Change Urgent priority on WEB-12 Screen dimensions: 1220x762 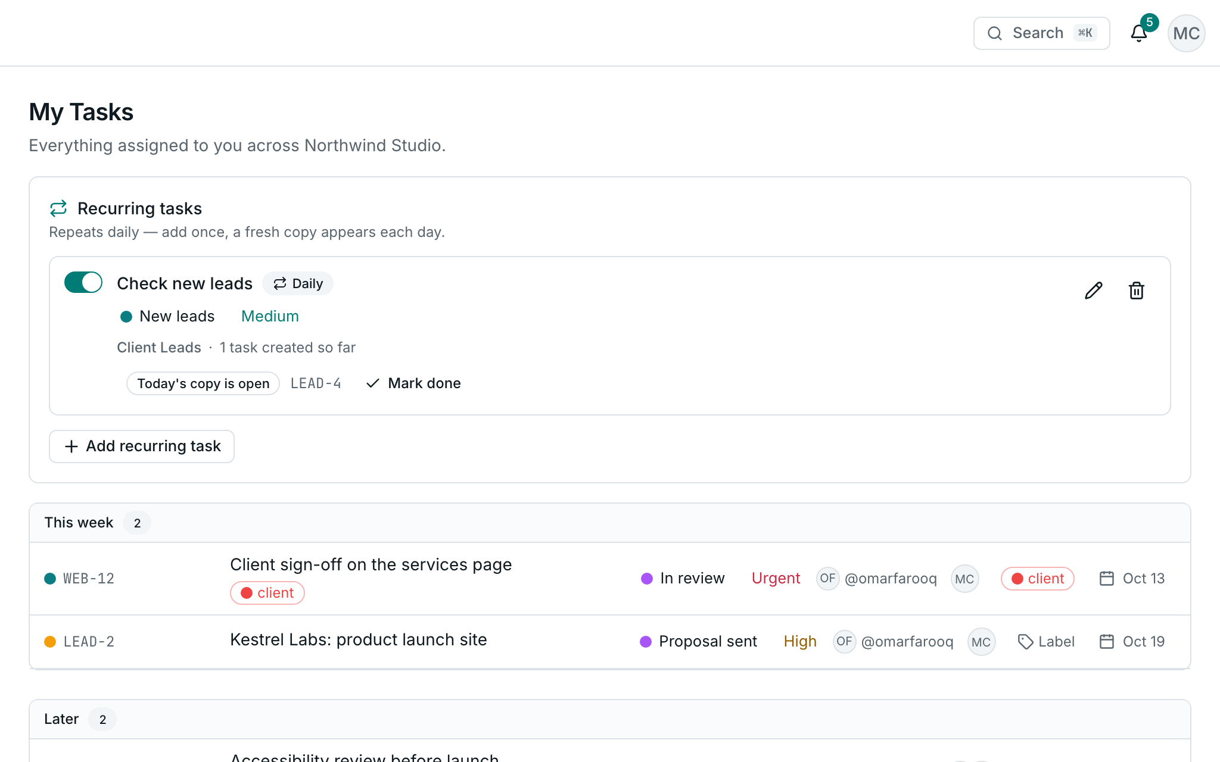776,579
